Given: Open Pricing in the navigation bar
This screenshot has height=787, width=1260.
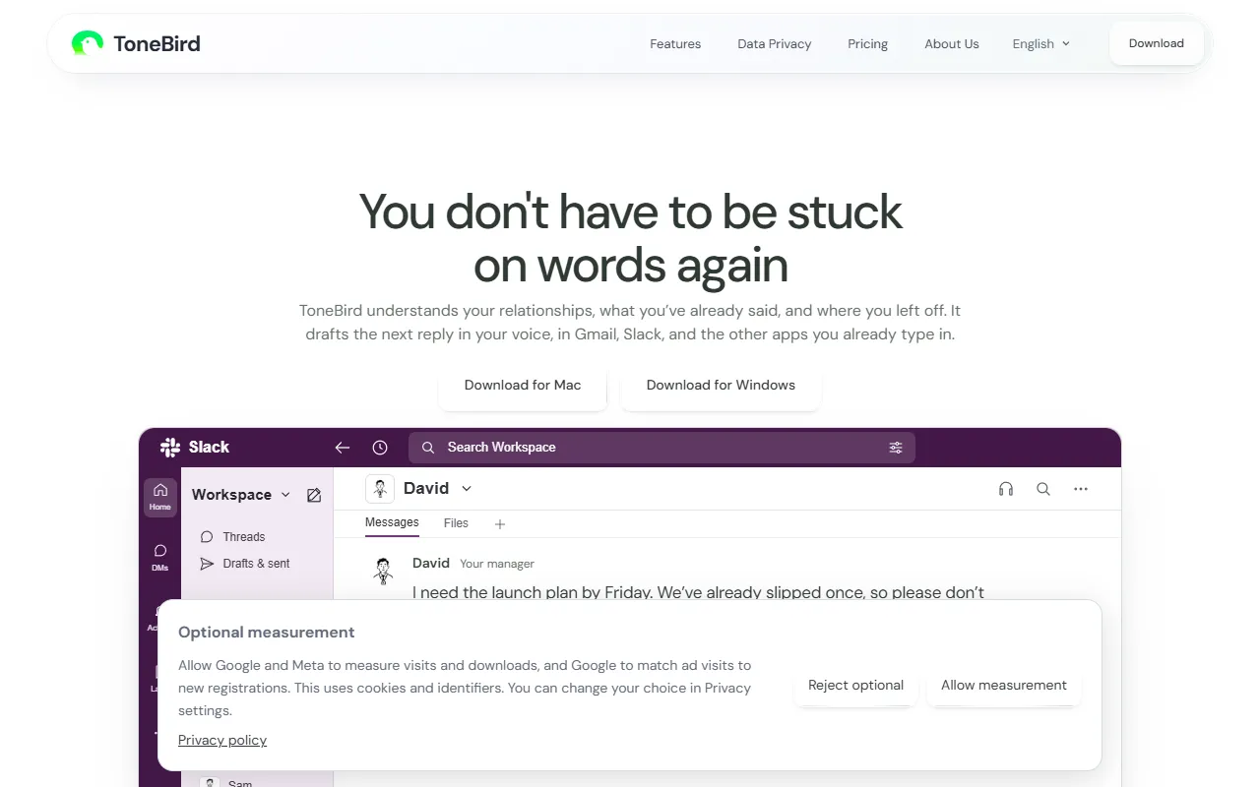Looking at the screenshot, I should pos(868,44).
